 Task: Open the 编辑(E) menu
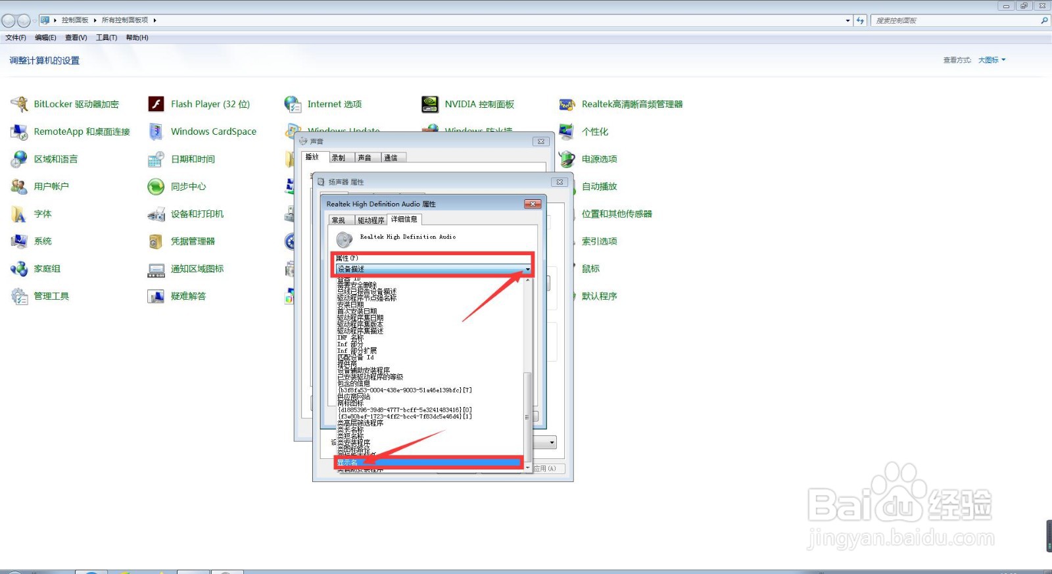click(45, 37)
